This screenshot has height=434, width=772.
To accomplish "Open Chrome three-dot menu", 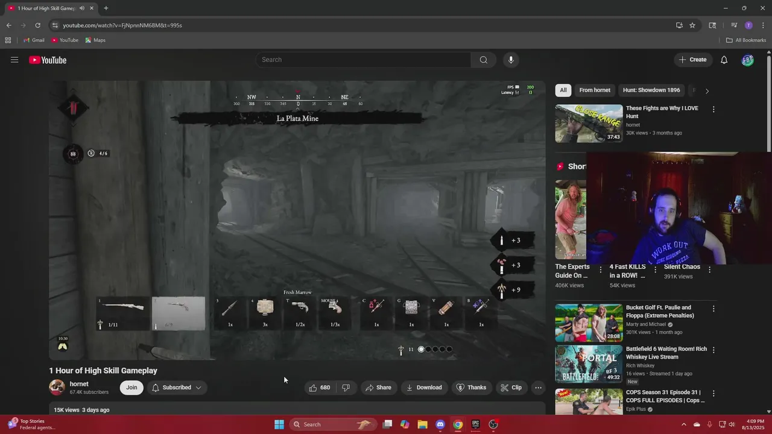I will 762,25.
